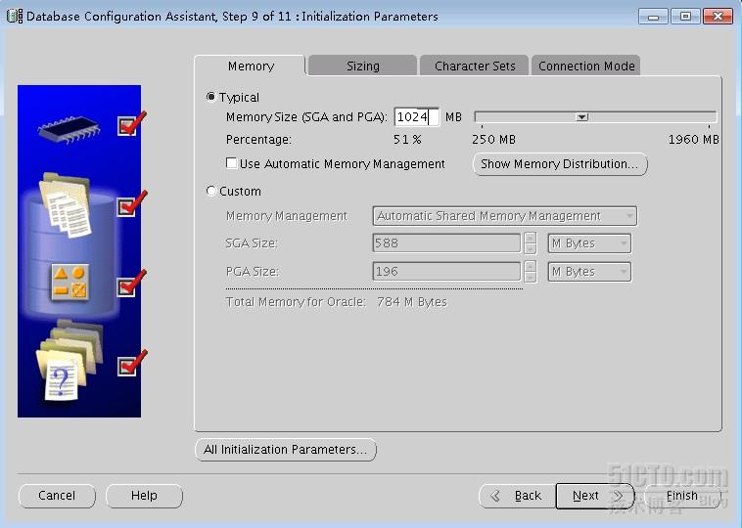The width and height of the screenshot is (742, 528).
Task: Click the red checkmark beside the chip
Action: [131, 123]
